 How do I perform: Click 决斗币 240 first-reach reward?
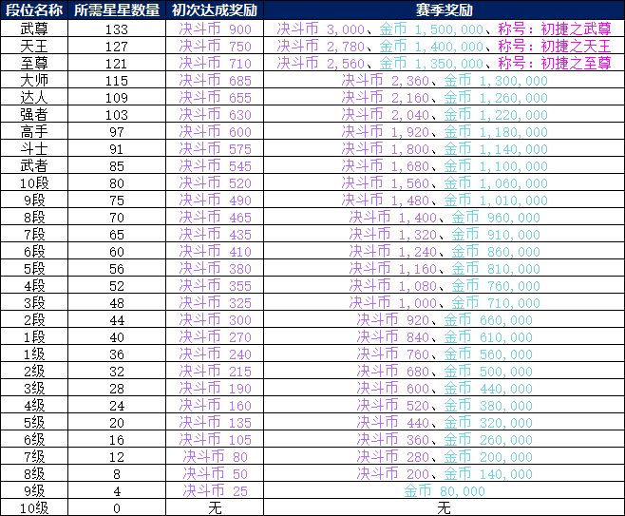[215, 354]
